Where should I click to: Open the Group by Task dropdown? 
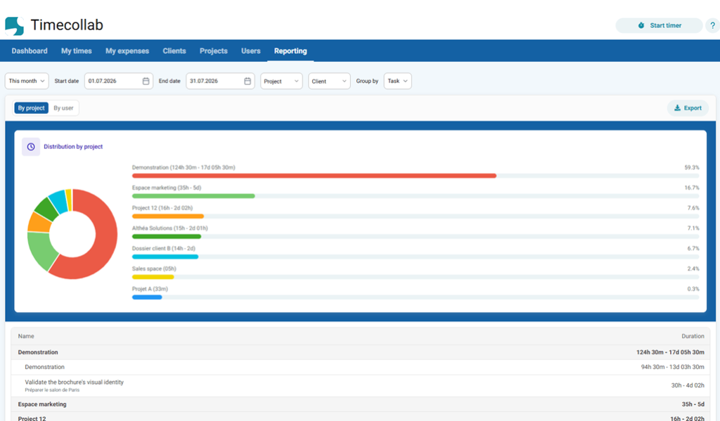tap(397, 82)
